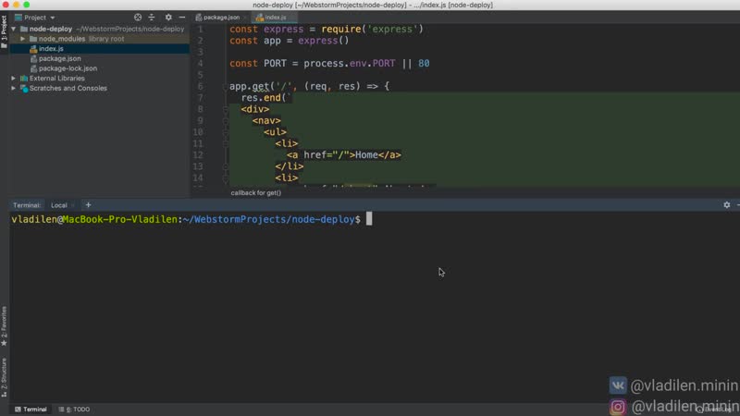Switch to the package.json editor tab
The image size is (740, 416).
(221, 18)
